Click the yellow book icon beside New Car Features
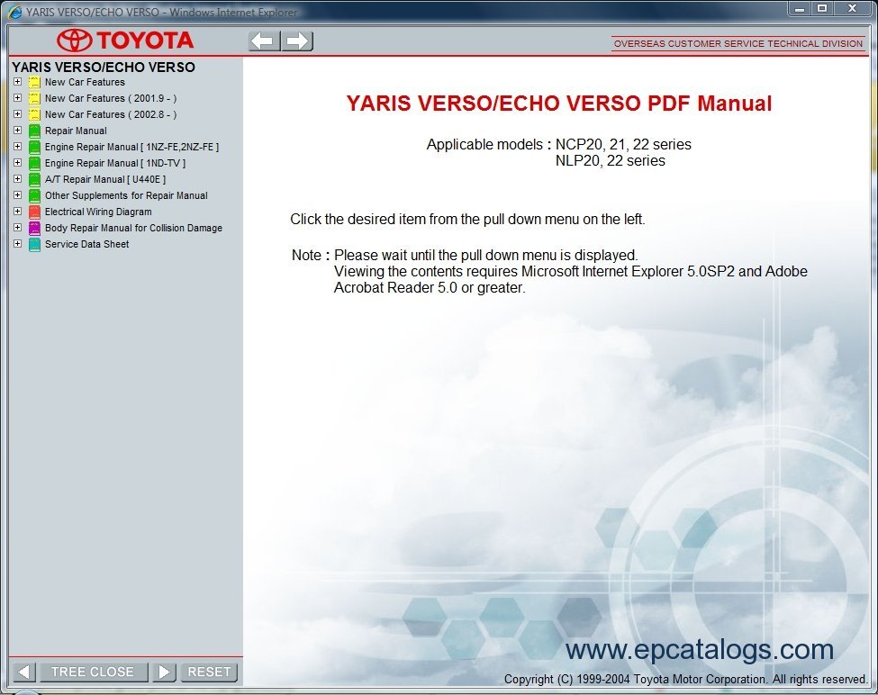 [34, 82]
